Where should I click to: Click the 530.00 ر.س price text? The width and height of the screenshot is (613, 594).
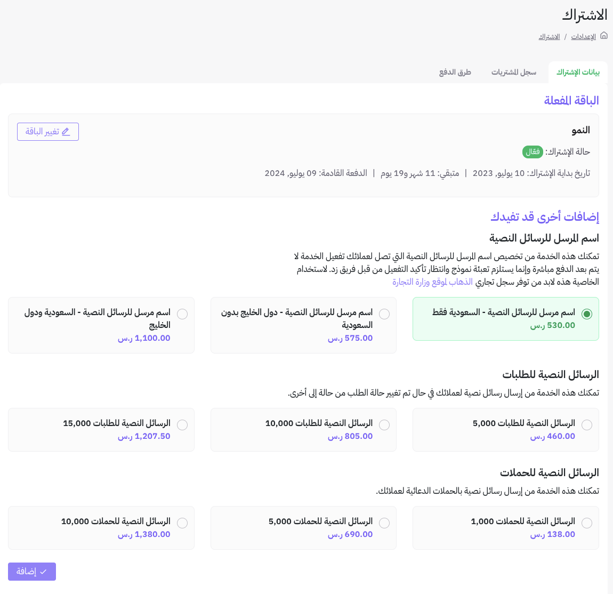[x=552, y=325]
